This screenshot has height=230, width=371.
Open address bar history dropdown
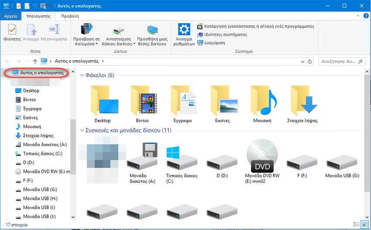[302, 62]
